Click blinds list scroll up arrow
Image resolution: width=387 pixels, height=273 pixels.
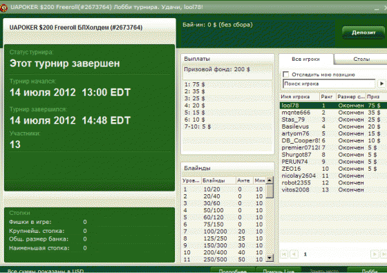tap(270, 180)
